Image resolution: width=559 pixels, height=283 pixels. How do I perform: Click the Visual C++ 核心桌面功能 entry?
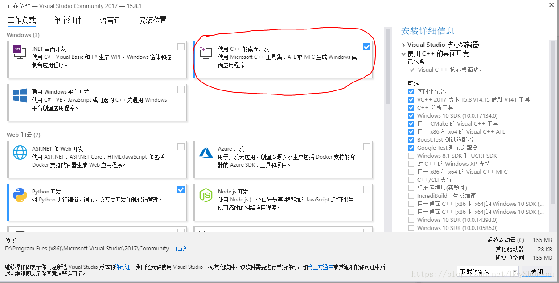451,70
